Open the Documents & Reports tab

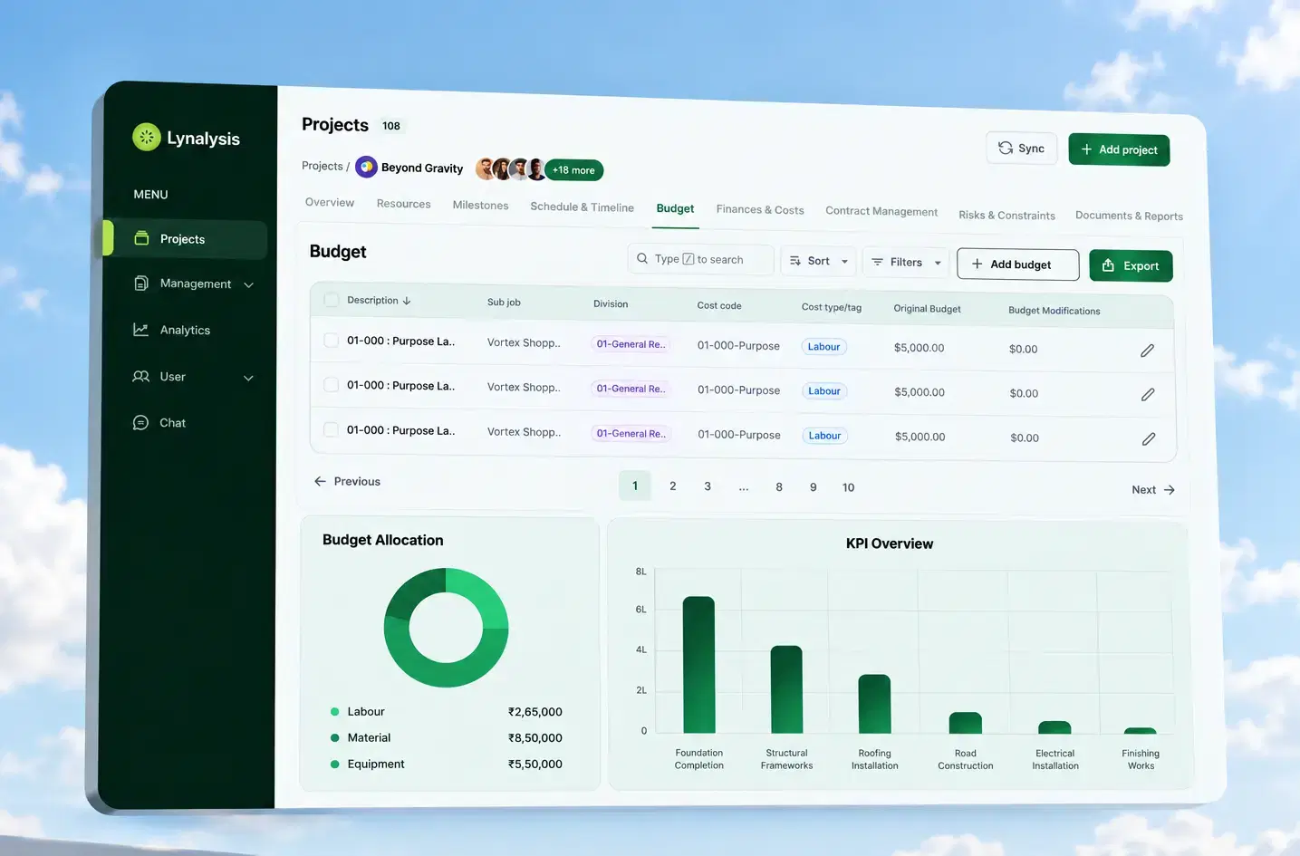[x=1129, y=216]
